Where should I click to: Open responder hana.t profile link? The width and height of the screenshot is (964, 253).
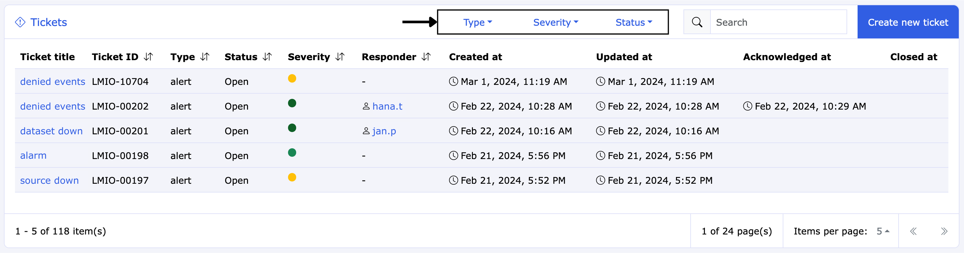point(387,107)
